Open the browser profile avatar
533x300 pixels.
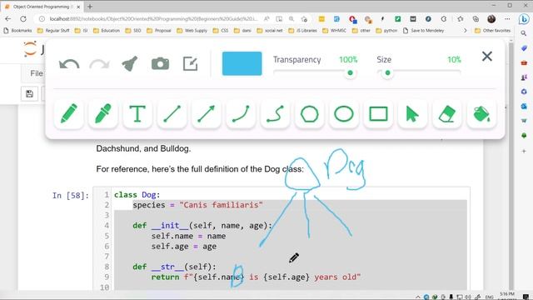tap(491, 18)
